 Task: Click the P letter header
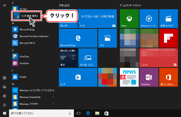[12, 70]
